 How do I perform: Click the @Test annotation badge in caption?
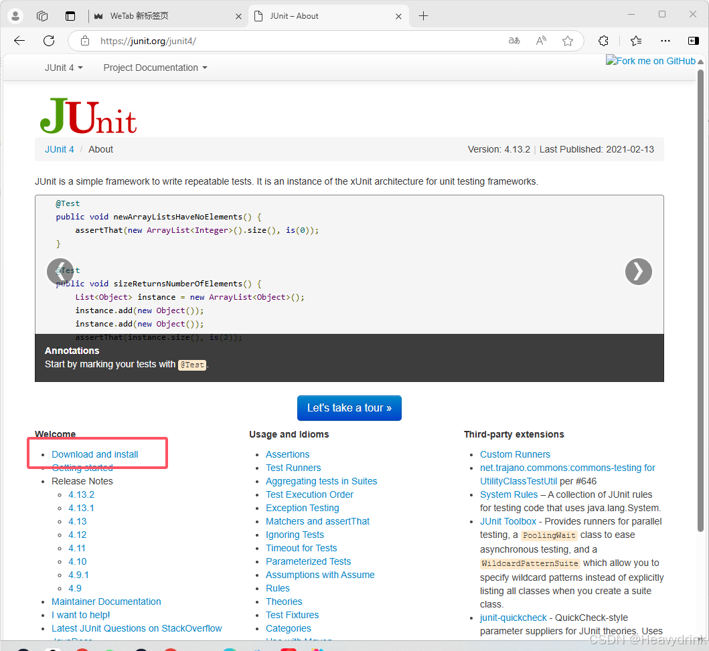click(192, 365)
